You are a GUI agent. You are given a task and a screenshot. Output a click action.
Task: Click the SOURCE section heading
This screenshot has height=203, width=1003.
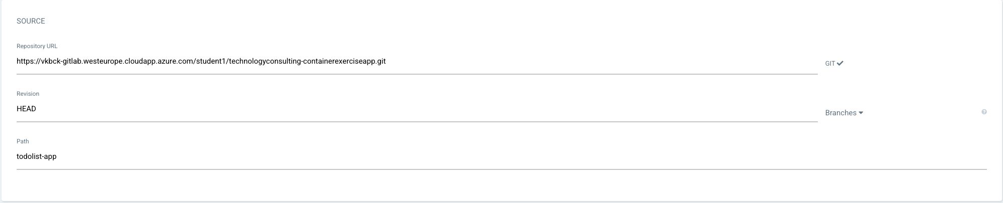pos(31,21)
